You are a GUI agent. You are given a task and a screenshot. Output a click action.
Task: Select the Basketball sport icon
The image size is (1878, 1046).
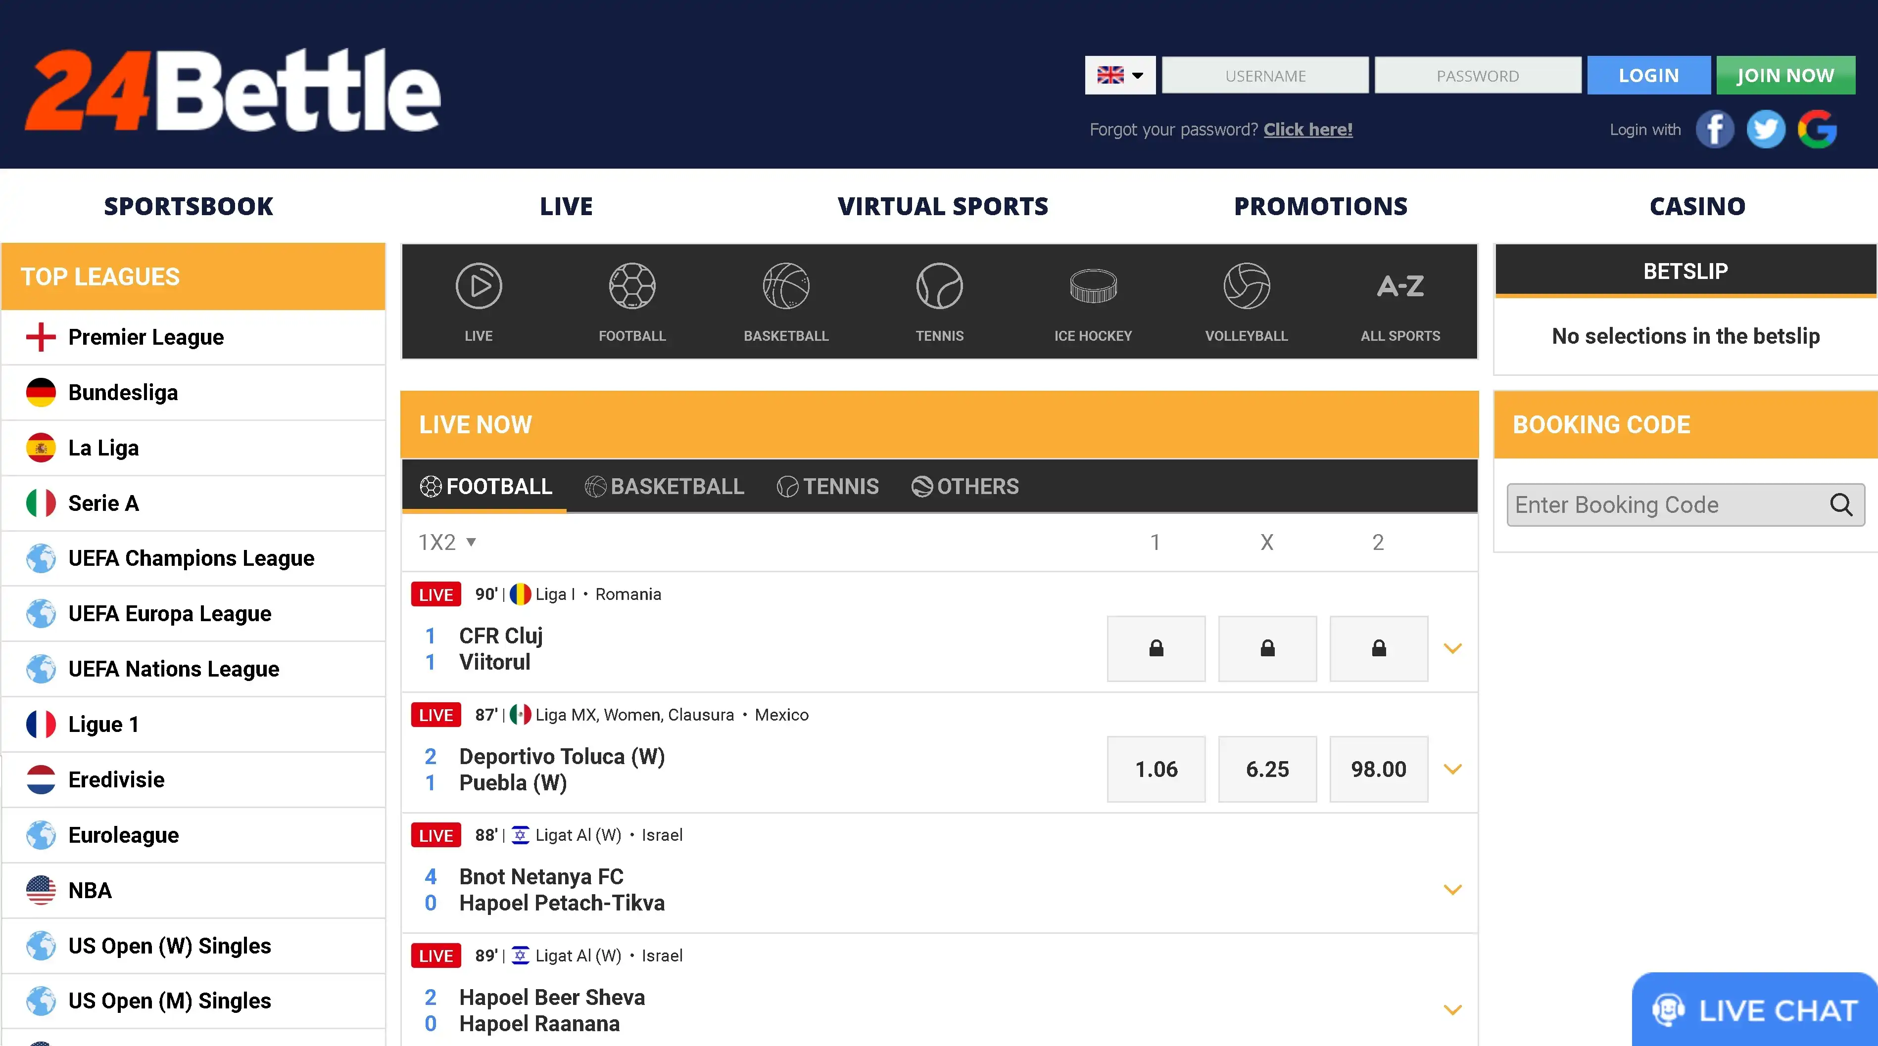click(786, 286)
